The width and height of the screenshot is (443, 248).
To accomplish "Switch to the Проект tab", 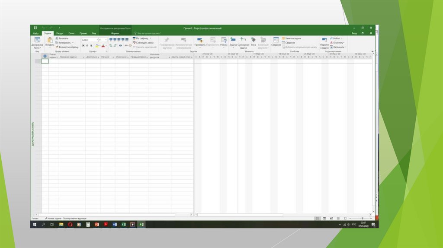I will 83,33.
